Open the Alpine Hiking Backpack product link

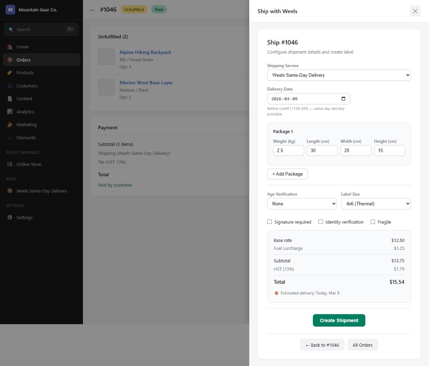(145, 52)
